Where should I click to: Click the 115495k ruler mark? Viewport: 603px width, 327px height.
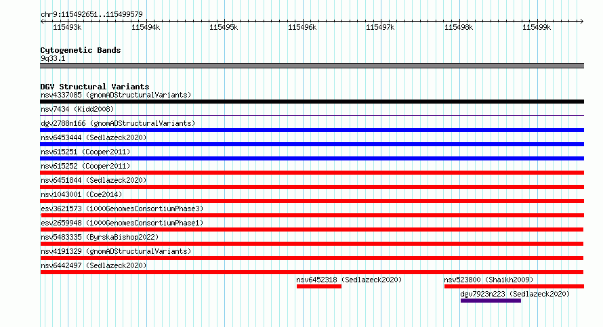point(224,27)
